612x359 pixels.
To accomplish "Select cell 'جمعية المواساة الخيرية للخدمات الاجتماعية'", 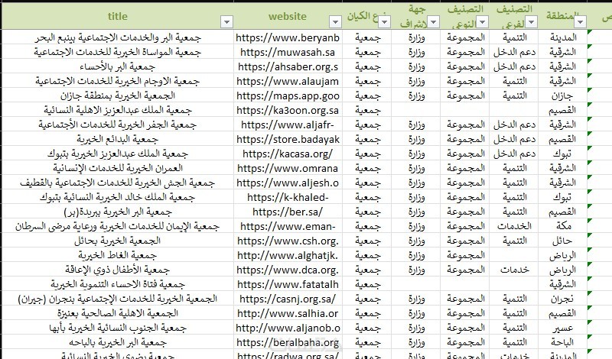I will click(118, 52).
